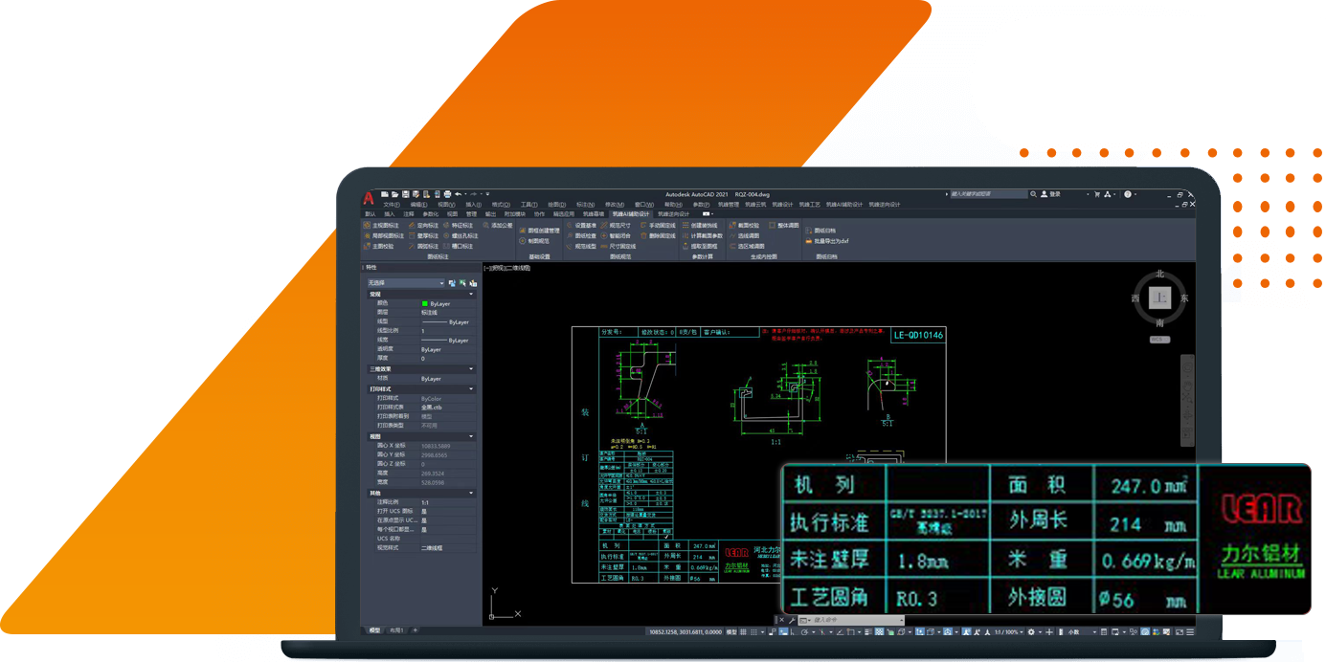Collapse the 视图 section in Properties palette
The width and height of the screenshot is (1326, 662).
point(471,437)
